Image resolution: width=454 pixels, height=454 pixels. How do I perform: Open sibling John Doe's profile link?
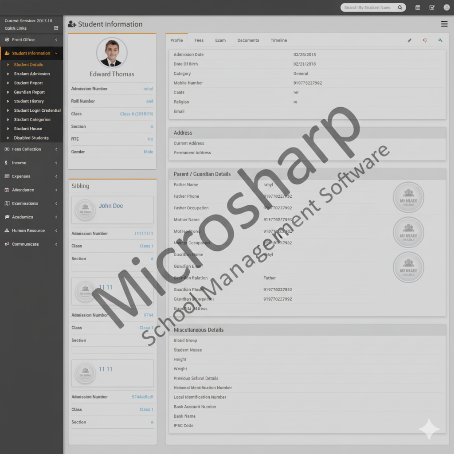(111, 206)
